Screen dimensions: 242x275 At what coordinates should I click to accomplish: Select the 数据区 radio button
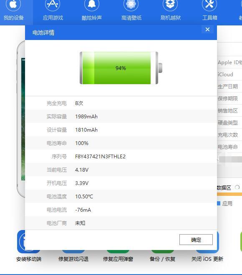pyautogui.click(x=237, y=187)
